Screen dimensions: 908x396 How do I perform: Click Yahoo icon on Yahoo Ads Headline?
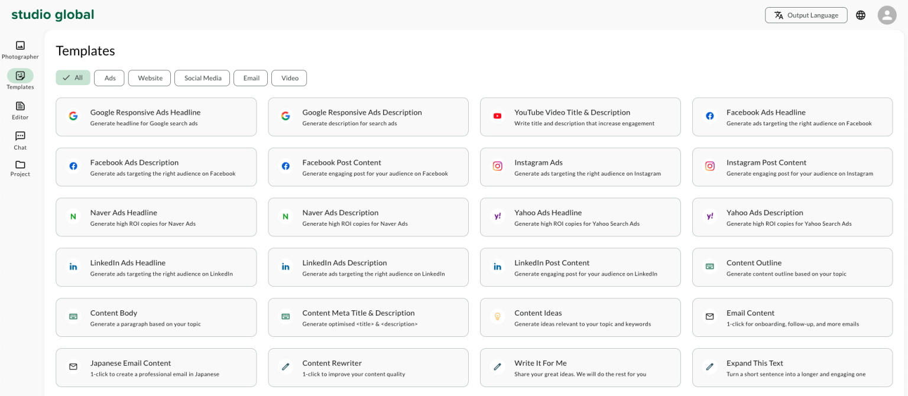tap(498, 217)
